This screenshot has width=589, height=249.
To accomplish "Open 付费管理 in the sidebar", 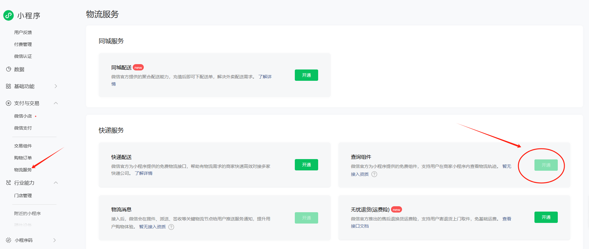I will pyautogui.click(x=23, y=44).
